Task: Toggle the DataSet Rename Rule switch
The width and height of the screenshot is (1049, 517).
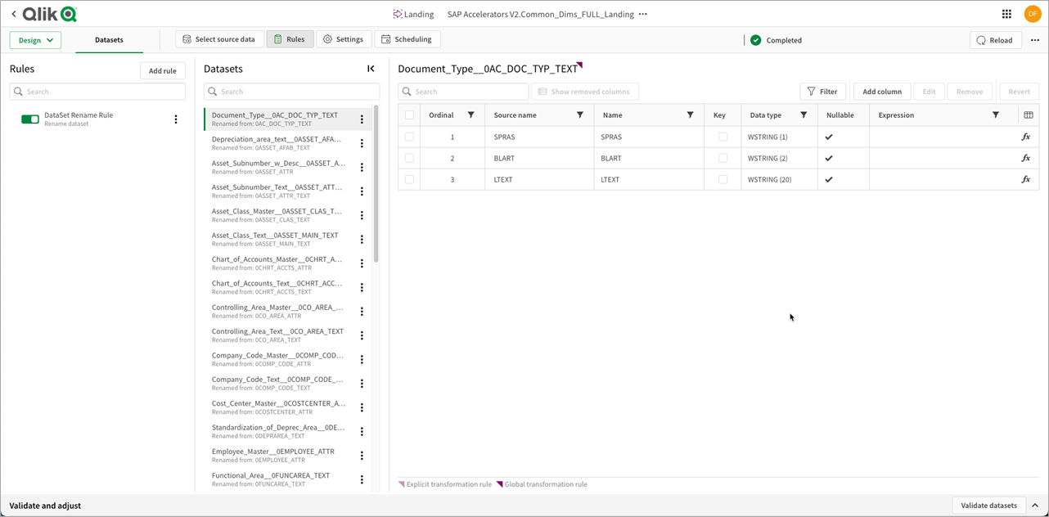Action: [x=30, y=119]
